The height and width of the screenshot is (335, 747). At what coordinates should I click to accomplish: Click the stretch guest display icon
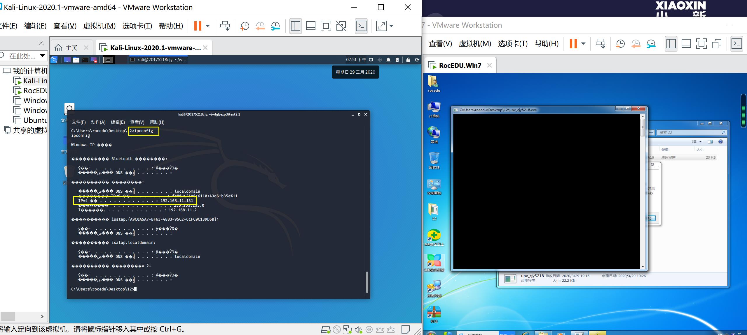coord(381,26)
